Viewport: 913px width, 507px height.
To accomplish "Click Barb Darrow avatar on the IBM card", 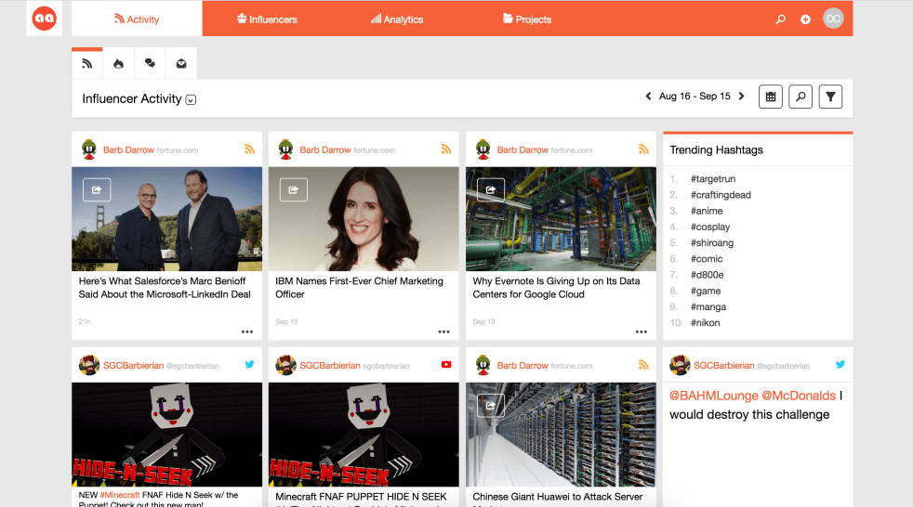I will click(x=285, y=149).
